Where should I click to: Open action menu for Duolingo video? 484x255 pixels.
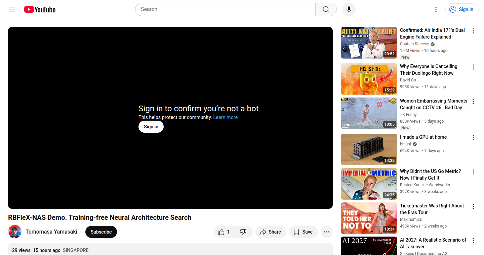[473, 67]
